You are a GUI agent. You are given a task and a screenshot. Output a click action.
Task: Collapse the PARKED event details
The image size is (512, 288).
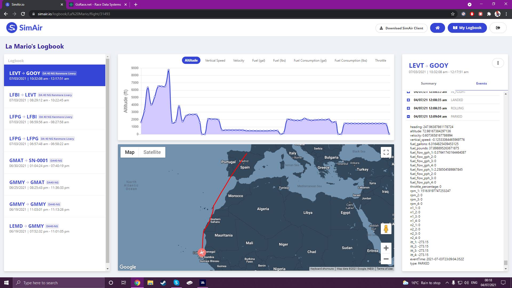coord(408,117)
